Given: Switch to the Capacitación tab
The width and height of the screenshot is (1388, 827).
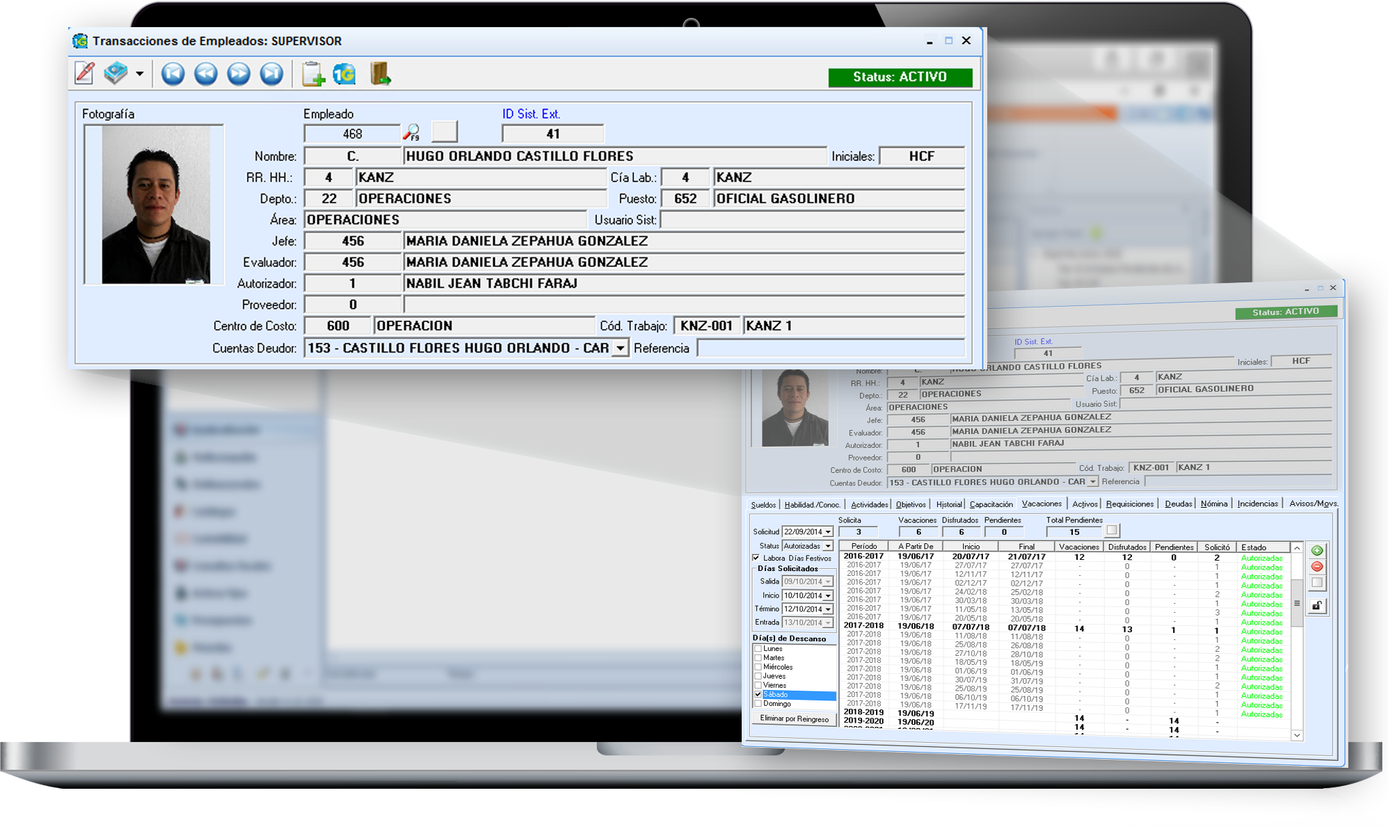Looking at the screenshot, I should click(x=991, y=505).
